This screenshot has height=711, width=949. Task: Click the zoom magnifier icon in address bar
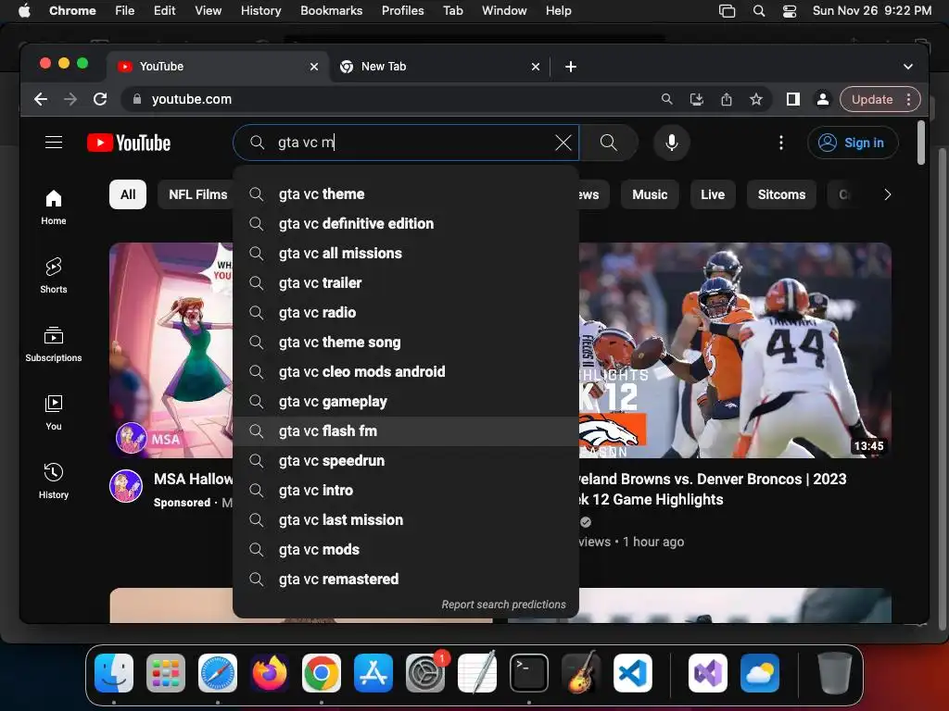click(667, 99)
